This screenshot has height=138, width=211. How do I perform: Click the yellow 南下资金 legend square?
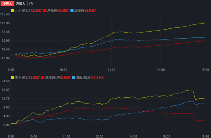12,78
